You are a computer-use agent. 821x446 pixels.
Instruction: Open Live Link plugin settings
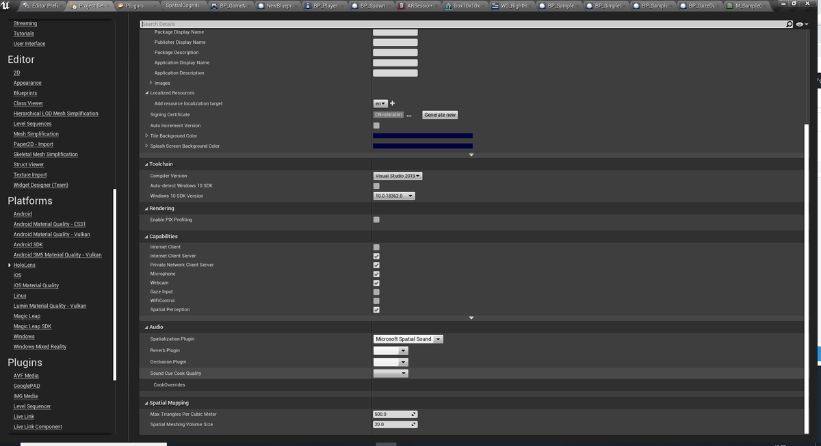23,417
